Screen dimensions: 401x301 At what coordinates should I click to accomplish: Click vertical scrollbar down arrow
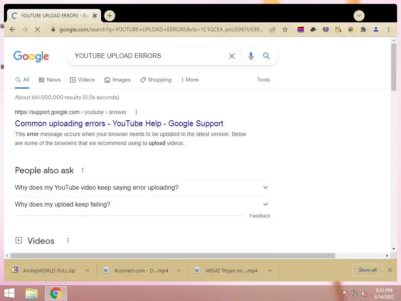pyautogui.click(x=394, y=249)
